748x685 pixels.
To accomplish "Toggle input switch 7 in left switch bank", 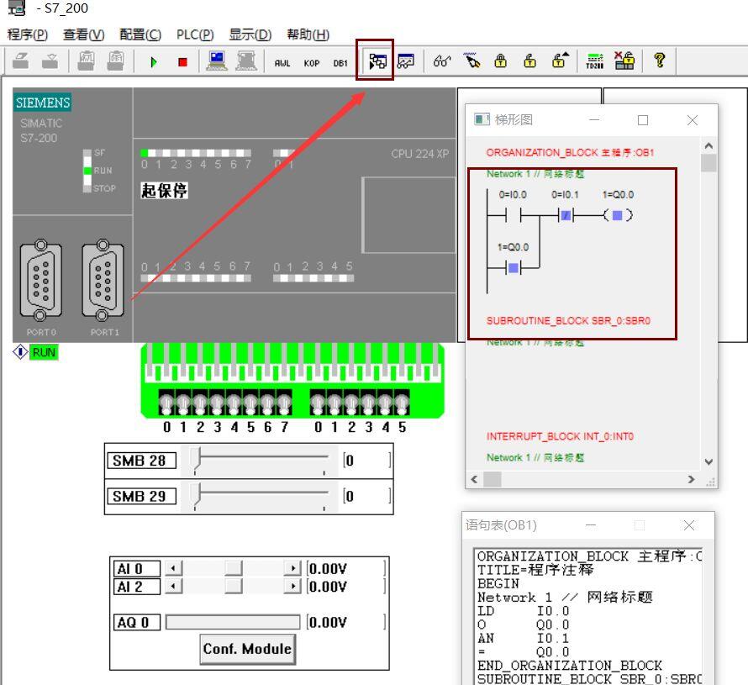I will 284,403.
